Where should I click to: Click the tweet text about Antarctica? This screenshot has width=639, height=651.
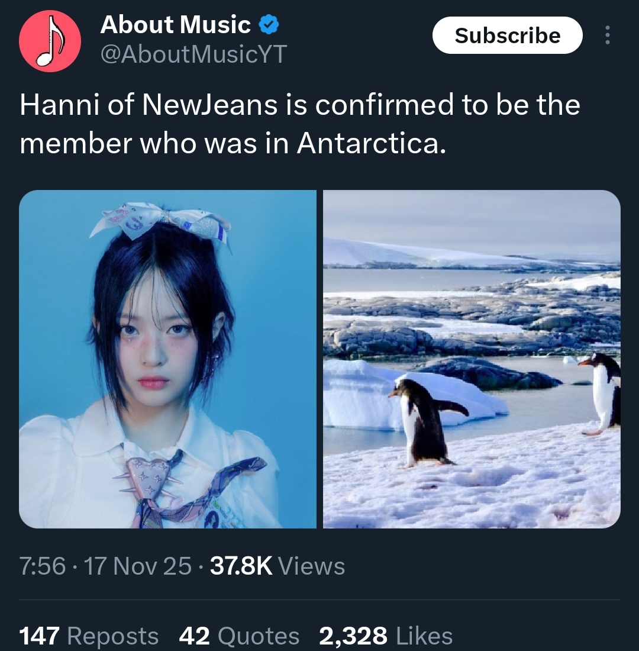click(x=300, y=124)
